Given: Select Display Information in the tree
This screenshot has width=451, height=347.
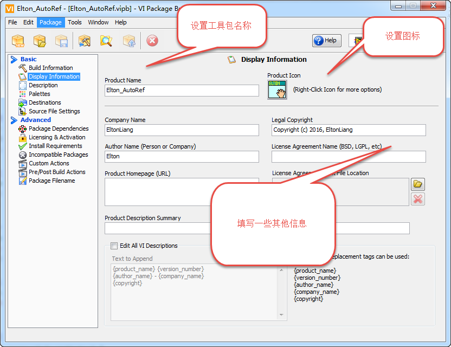Looking at the screenshot, I should tap(54, 76).
